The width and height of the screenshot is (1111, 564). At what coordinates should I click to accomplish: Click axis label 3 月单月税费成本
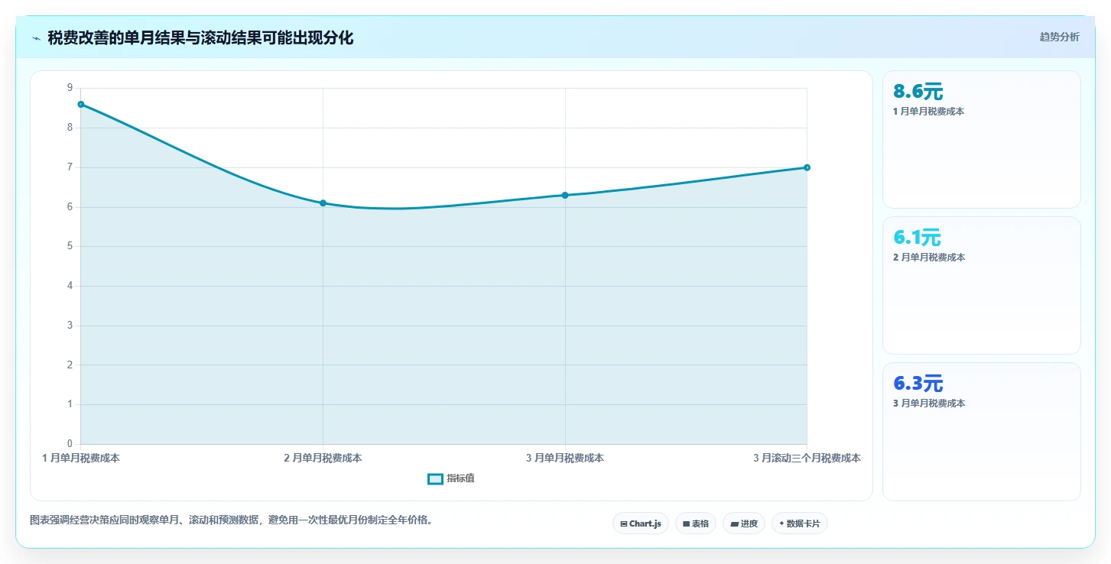pyautogui.click(x=565, y=458)
